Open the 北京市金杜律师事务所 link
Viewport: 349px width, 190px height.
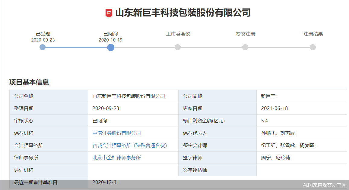pos(117,158)
